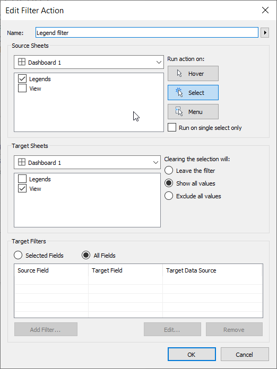
Task: Confirm with the OK button
Action: (x=192, y=354)
